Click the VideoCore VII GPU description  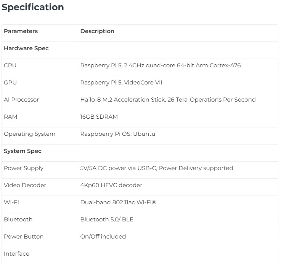(x=121, y=83)
